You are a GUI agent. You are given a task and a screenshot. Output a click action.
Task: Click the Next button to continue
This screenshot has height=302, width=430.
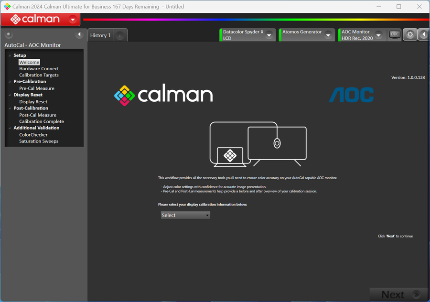(x=399, y=295)
